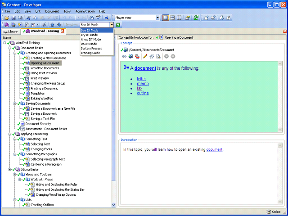Choose Try It! Mode from the list
The width and height of the screenshot is (288, 216).
click(97, 35)
